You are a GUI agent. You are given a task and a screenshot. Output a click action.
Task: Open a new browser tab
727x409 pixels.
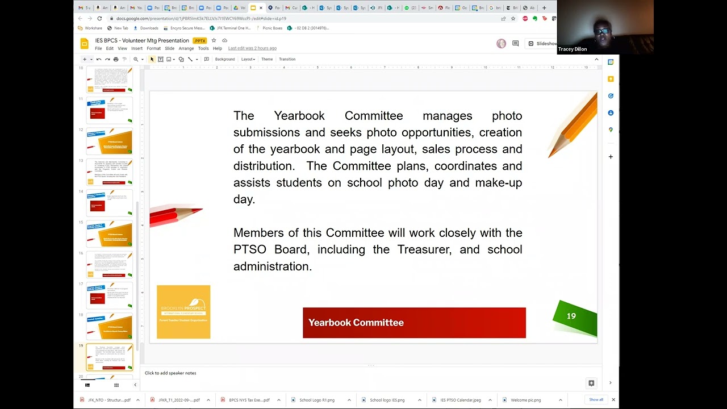click(x=544, y=8)
